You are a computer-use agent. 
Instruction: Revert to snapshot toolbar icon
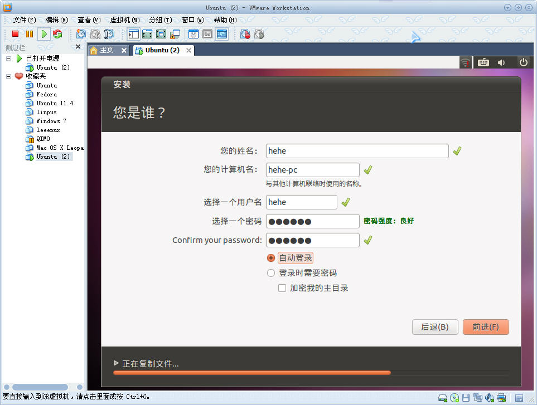(x=95, y=34)
